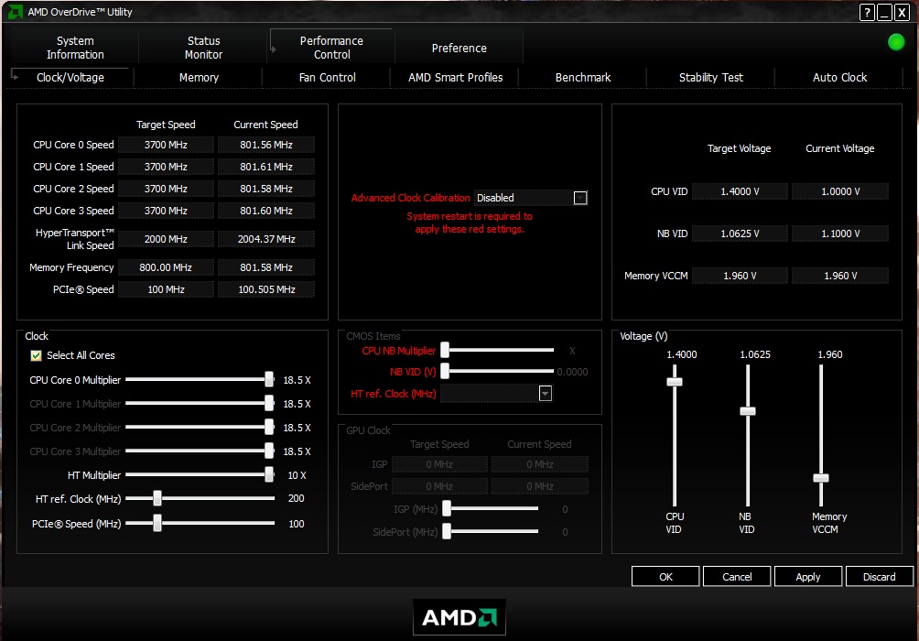Image resolution: width=919 pixels, height=641 pixels.
Task: Click the AMD logo at the bottom
Action: (459, 617)
